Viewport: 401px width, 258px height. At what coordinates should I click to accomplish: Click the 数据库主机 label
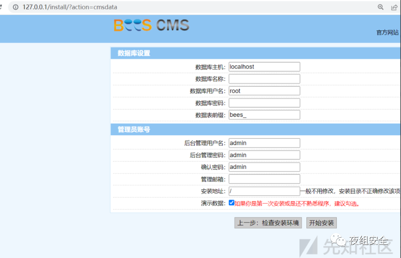tap(210, 67)
